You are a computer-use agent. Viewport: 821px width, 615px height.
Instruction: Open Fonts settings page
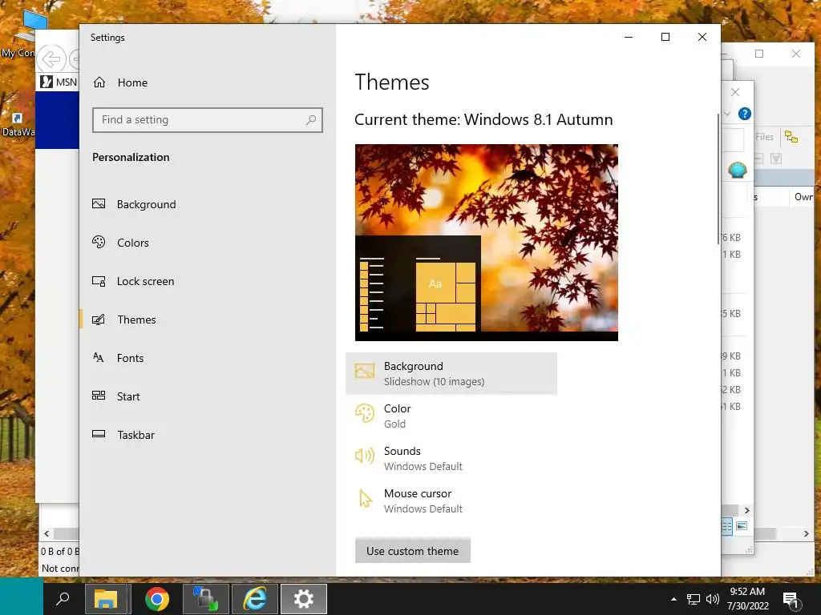(x=118, y=358)
